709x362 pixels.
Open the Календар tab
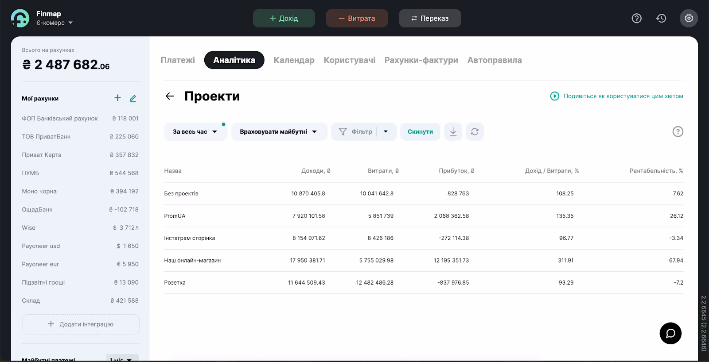click(294, 60)
